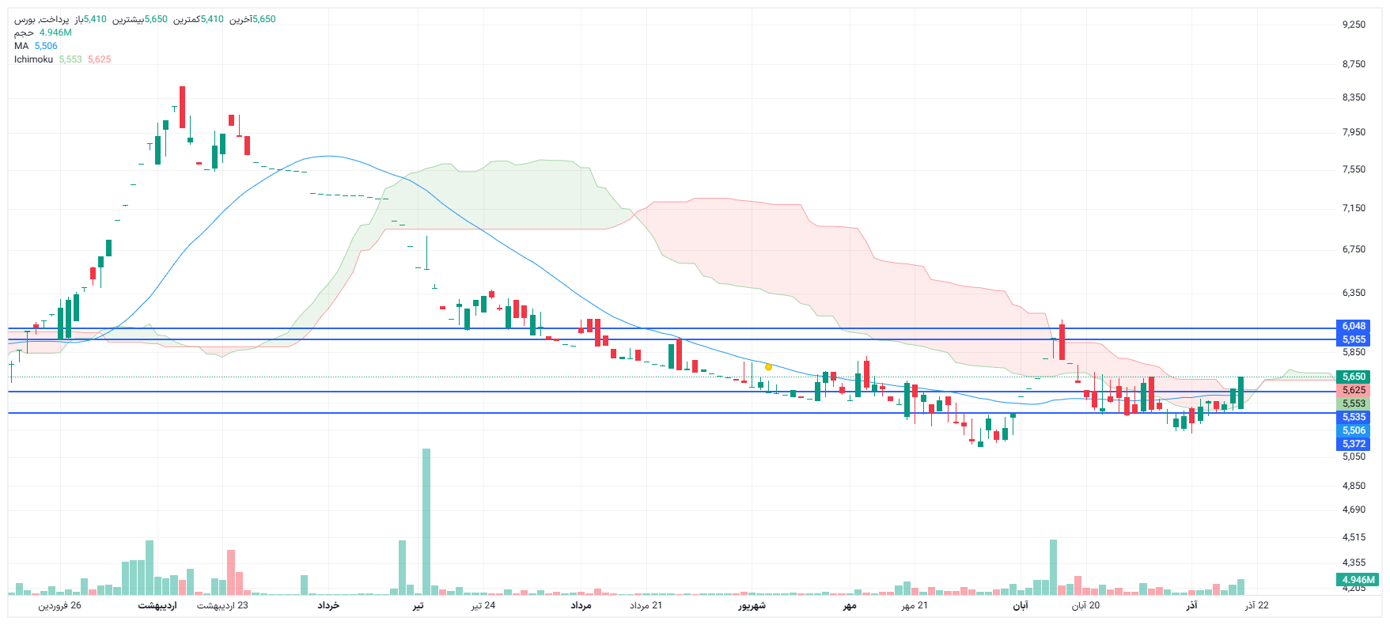Select the 4.946M volume axis label
The image size is (1390, 625).
coord(1358,580)
